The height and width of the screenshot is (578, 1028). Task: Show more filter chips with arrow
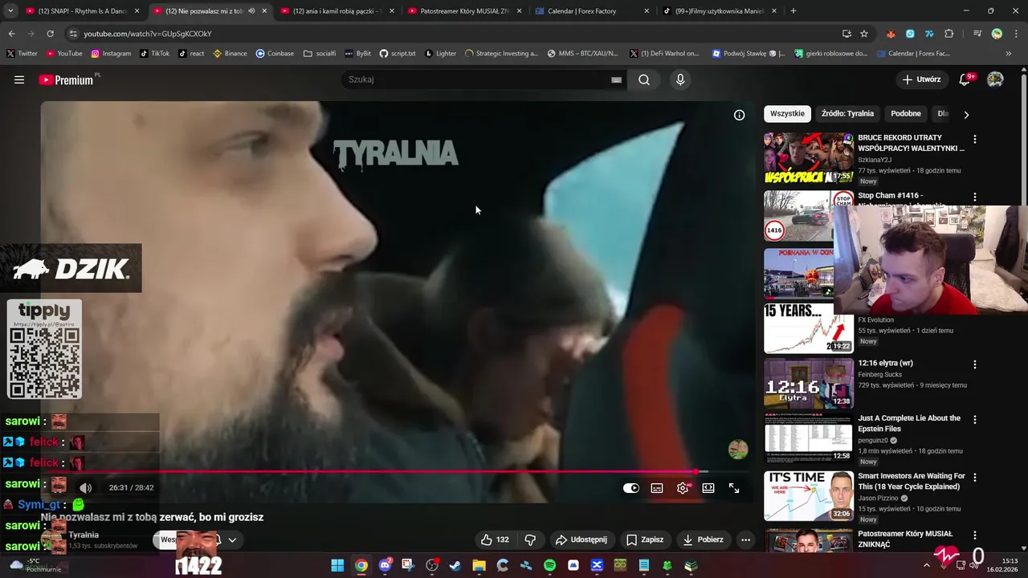[x=966, y=114]
